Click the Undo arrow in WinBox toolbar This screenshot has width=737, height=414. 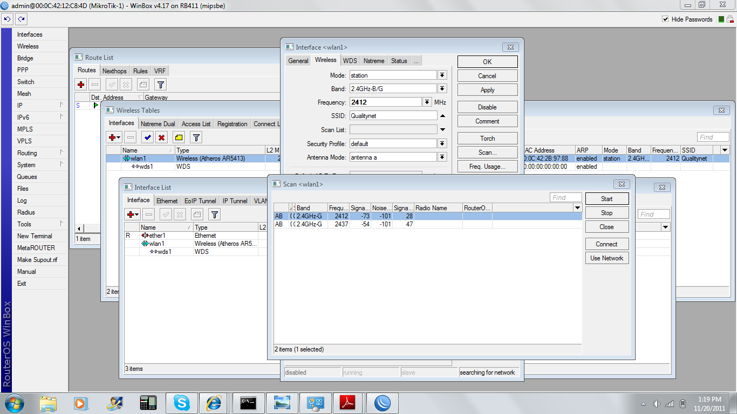pos(7,19)
